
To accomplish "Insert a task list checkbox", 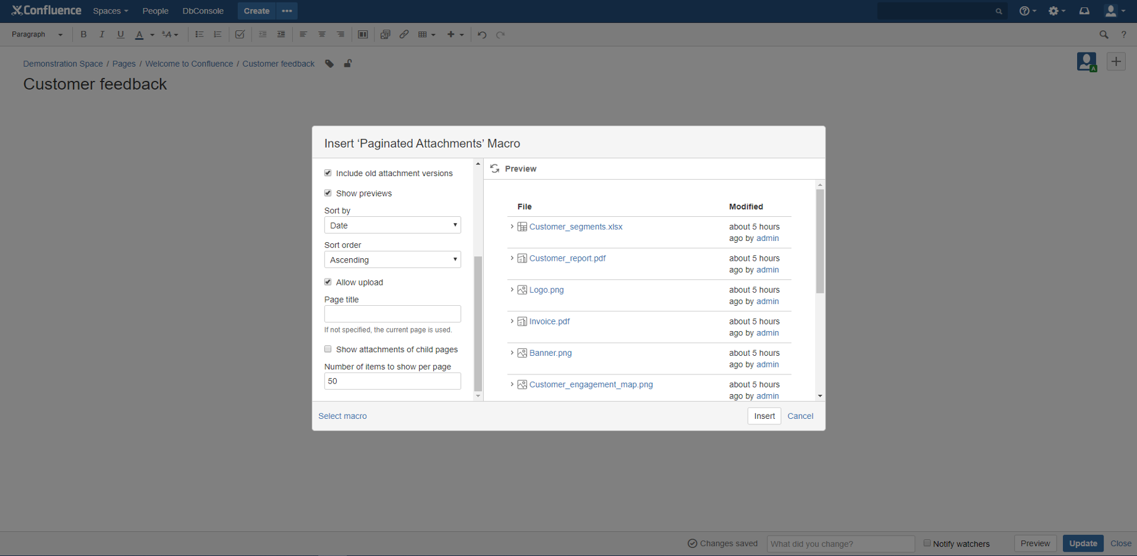I will coord(240,35).
